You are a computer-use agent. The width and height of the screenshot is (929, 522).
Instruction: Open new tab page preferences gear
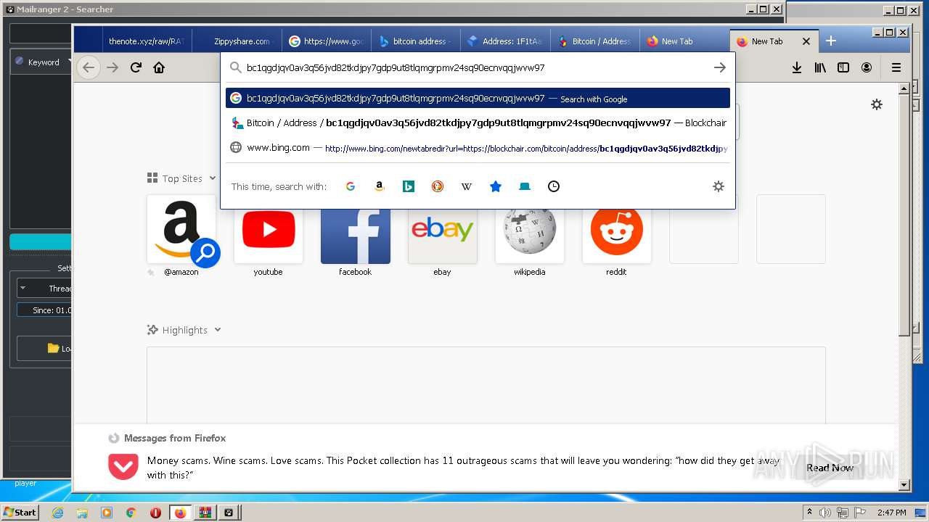coord(877,104)
